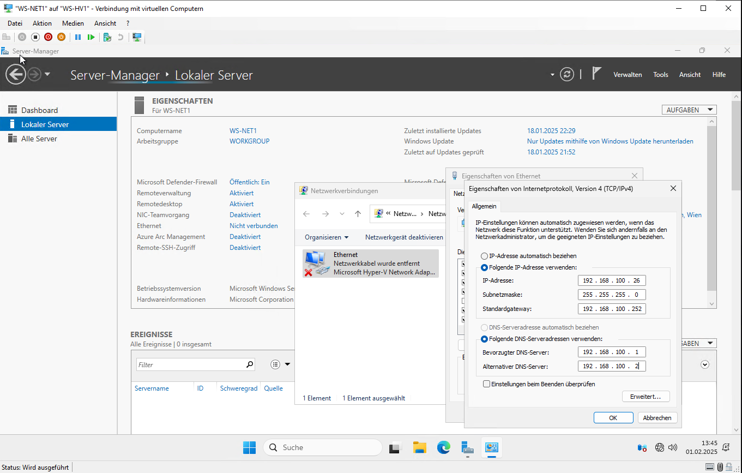The height and width of the screenshot is (473, 742).
Task: Click 'Nicht verbunden' Ethernet link
Action: tap(254, 226)
